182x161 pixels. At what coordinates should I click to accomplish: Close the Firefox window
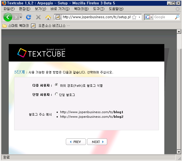pos(178,3)
